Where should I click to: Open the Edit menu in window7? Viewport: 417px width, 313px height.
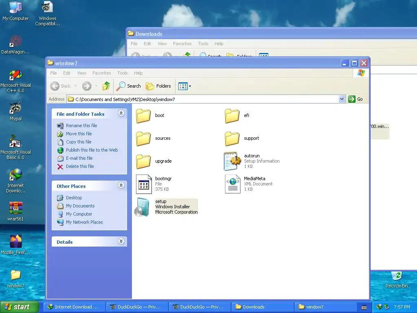[67, 73]
